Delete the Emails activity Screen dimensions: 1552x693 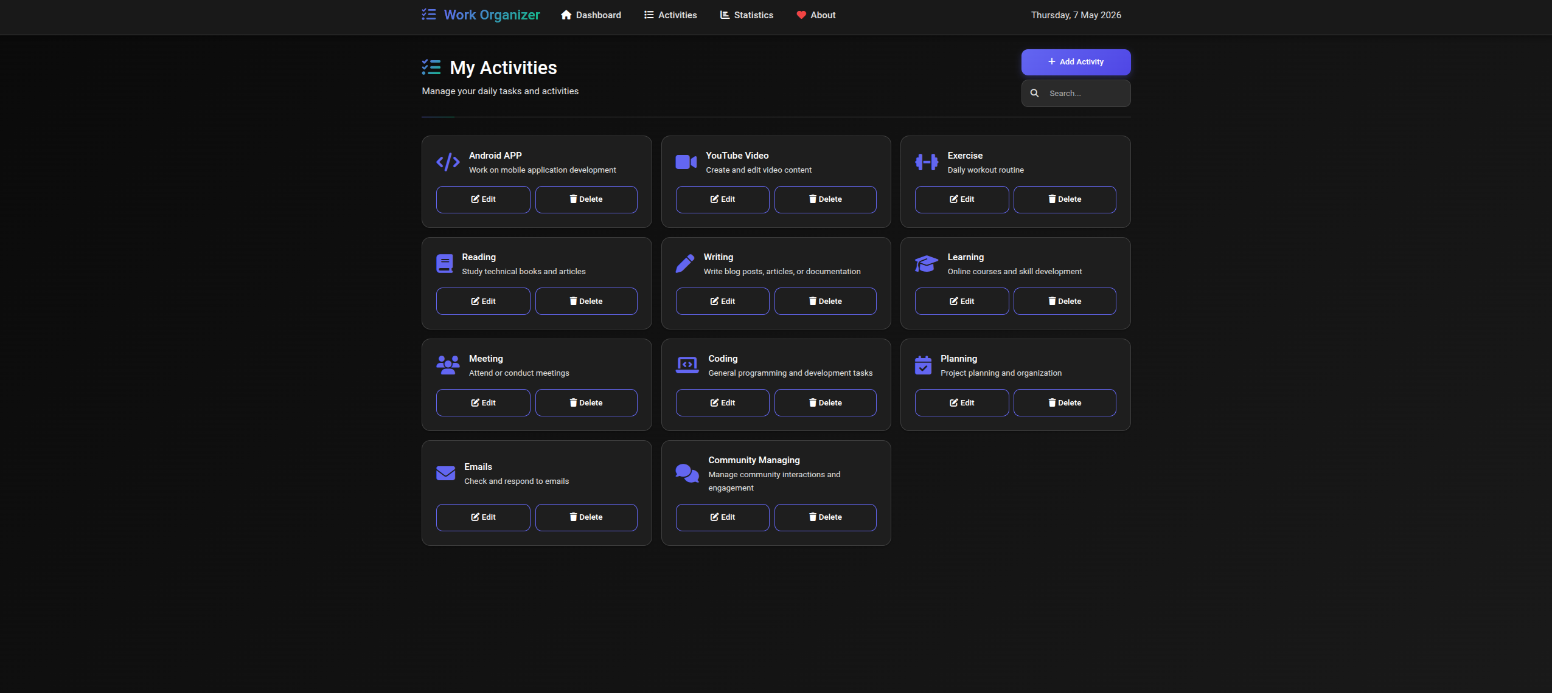click(x=586, y=517)
